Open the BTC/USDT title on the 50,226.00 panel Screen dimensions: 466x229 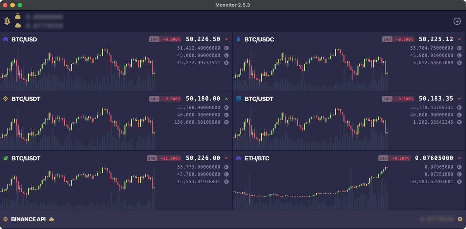(x=26, y=158)
